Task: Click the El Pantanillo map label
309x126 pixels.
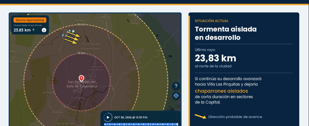Action: pos(78,98)
